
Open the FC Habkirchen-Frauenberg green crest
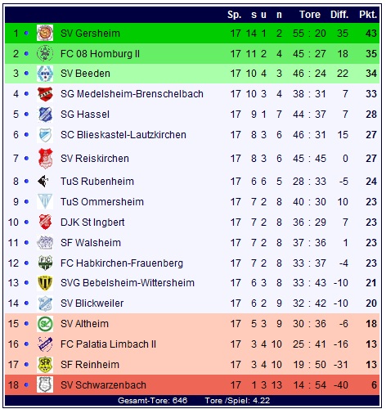point(45,263)
